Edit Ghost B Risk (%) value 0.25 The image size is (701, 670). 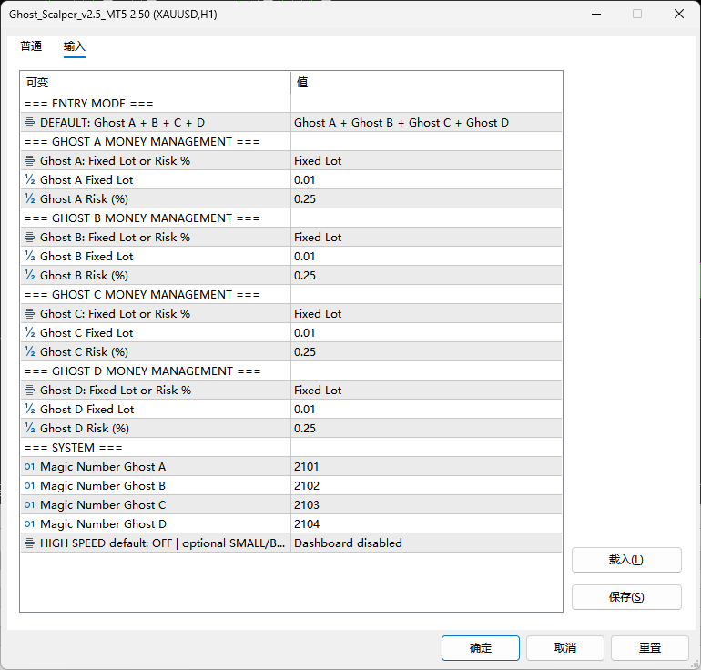pos(426,275)
